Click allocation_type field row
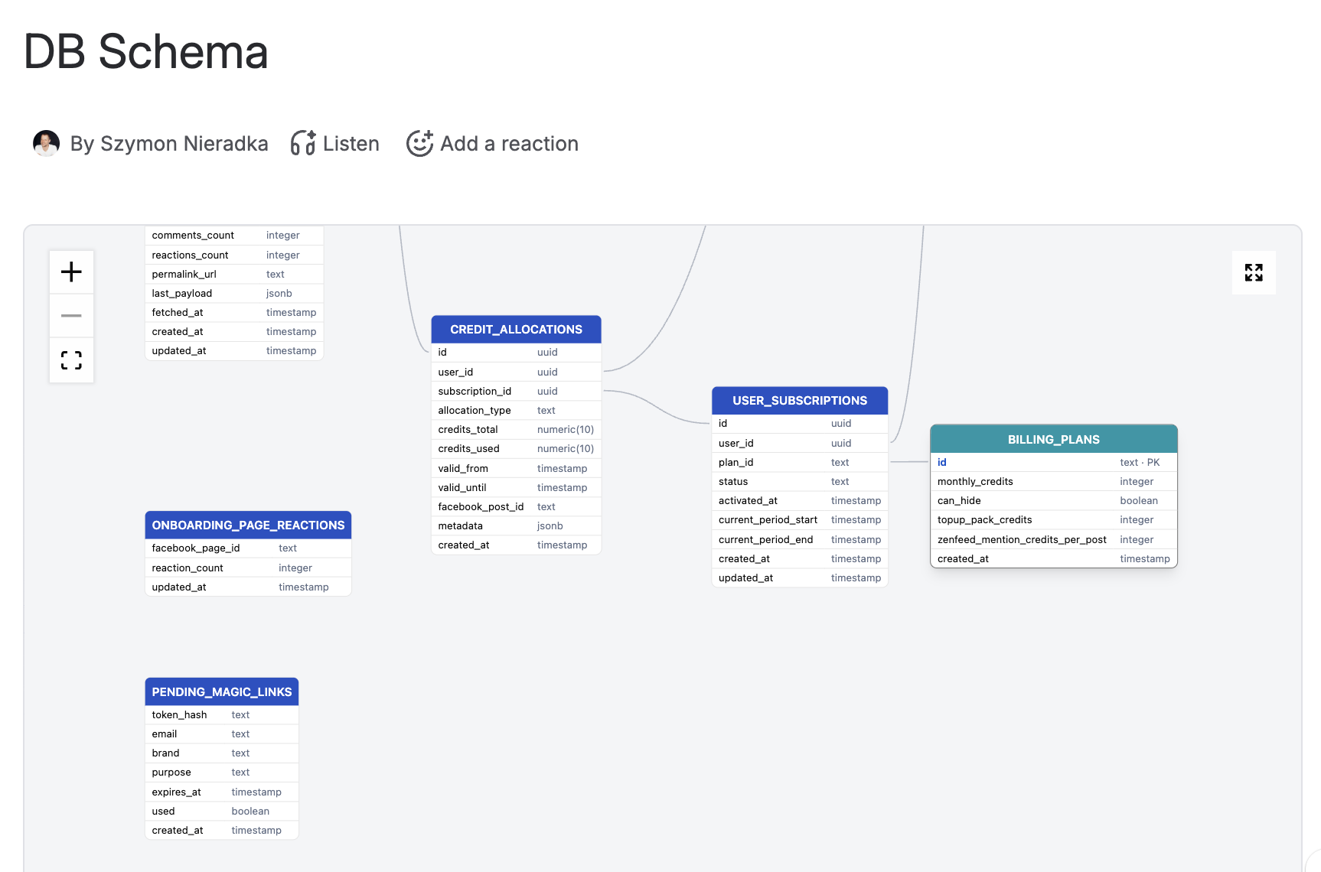Screen dimensions: 1321x872 click(x=516, y=410)
